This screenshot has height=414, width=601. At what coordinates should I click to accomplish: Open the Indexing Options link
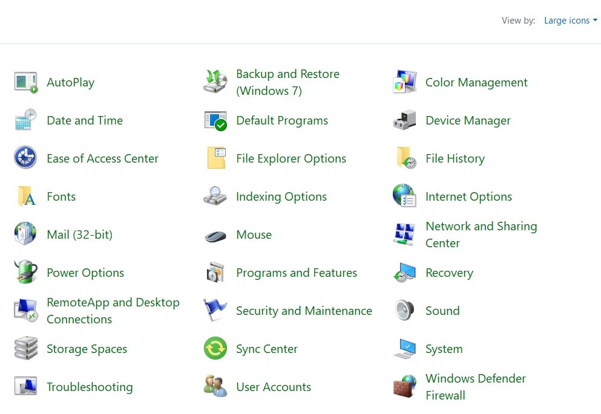click(281, 196)
